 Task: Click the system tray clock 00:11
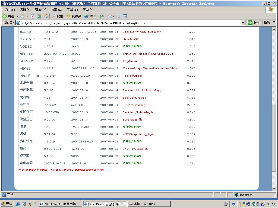271,204
